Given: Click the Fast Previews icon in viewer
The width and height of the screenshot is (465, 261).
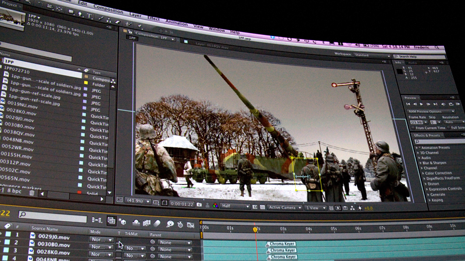Looking at the screenshot, I should tap(338, 208).
